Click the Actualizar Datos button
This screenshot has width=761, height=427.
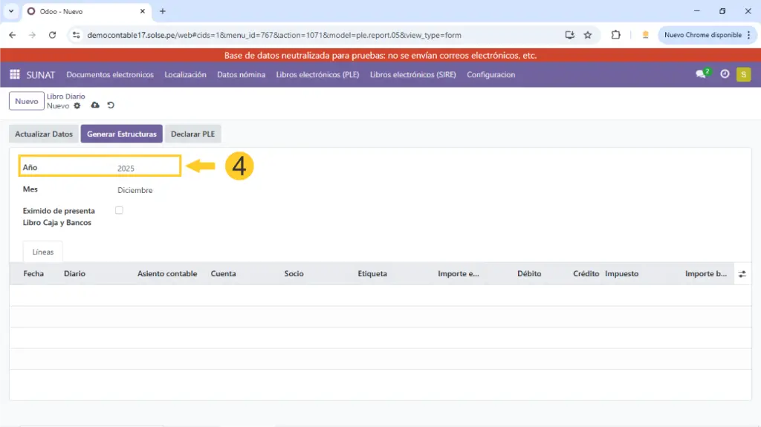[44, 134]
